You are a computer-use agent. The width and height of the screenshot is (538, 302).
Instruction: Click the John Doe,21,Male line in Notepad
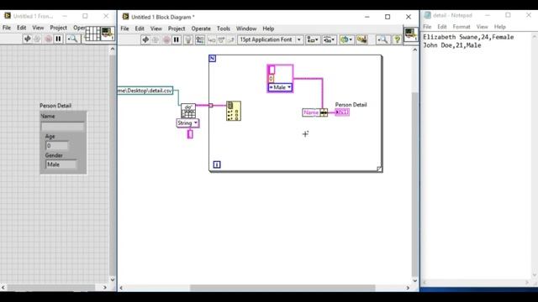click(x=452, y=45)
